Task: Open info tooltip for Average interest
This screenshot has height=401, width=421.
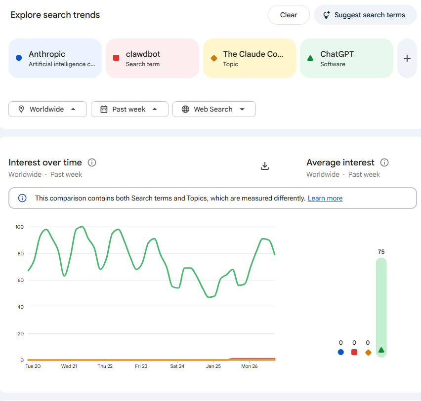Action: (384, 162)
